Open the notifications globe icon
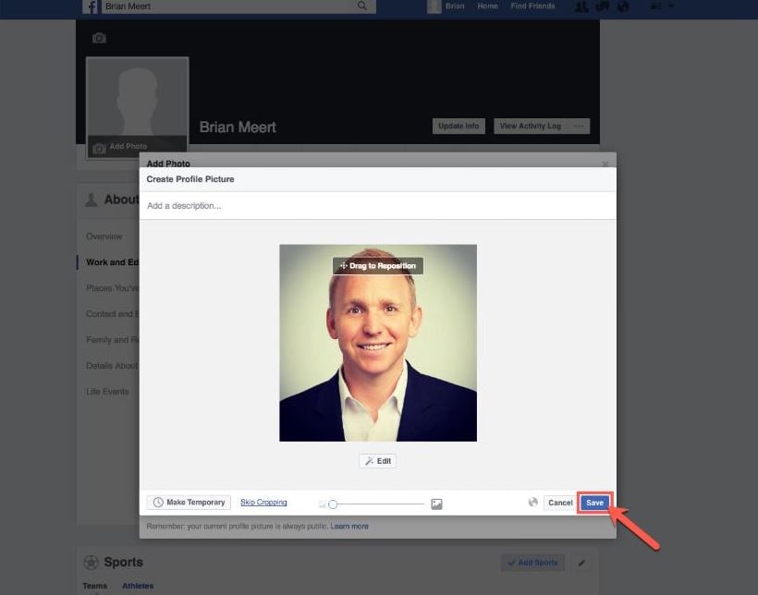The width and height of the screenshot is (758, 595). (624, 6)
